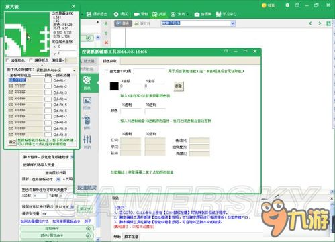335x242 pixels.
Task: Select the mouse sidebar icon in grab tool
Action: [87, 120]
